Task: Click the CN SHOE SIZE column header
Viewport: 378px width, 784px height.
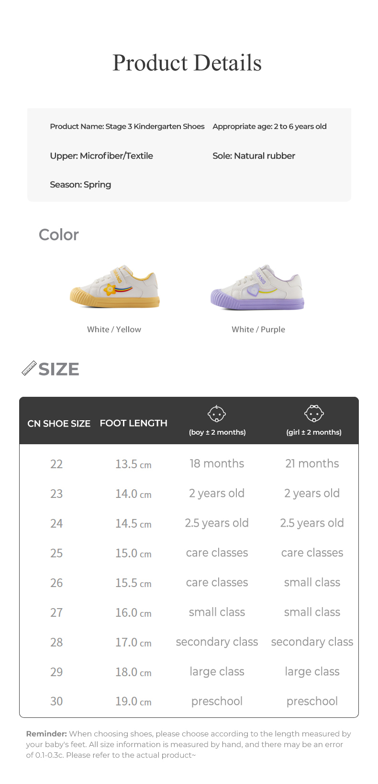Action: coord(59,424)
